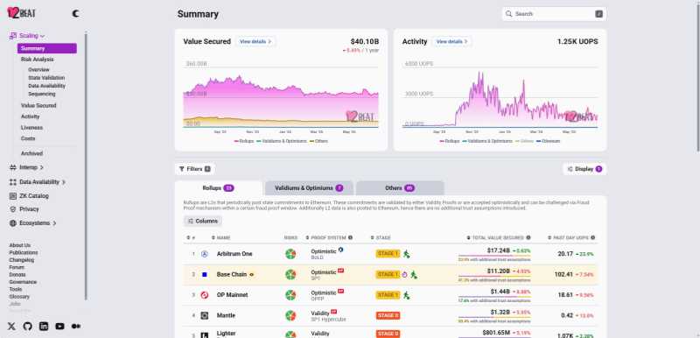Viewport: 700px width, 338px height.
Task: Open the X (Twitter) social link
Action: [11, 327]
